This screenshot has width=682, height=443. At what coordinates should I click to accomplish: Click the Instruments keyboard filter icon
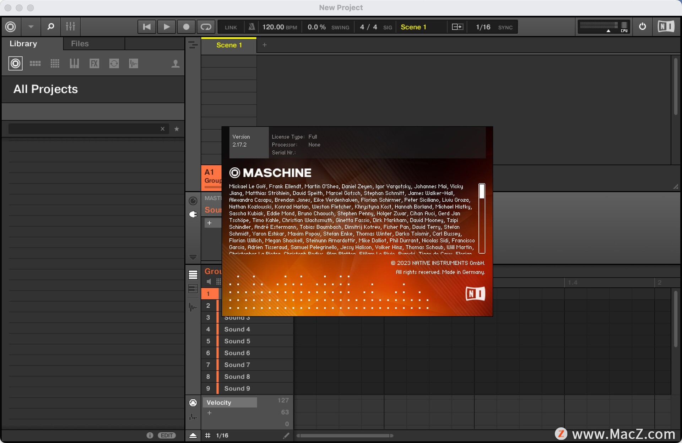click(74, 63)
